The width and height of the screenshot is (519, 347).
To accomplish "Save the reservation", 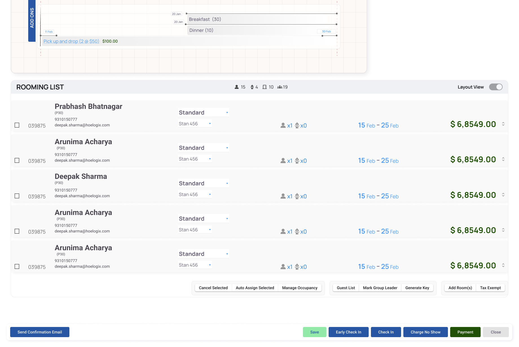I will coord(315,332).
